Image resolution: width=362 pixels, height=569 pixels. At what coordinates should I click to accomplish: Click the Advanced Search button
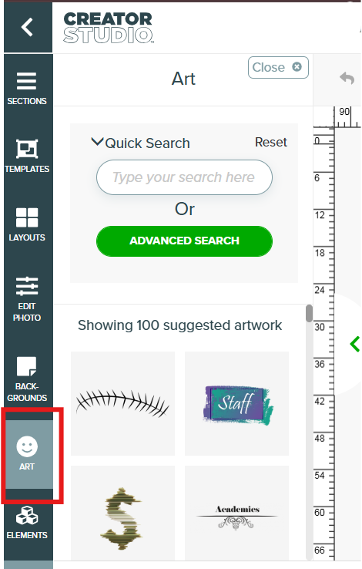184,241
